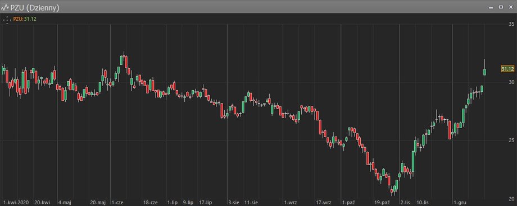Click the 1-kwi-2020 date label
Screen dimensions: 517x206
tap(16, 203)
